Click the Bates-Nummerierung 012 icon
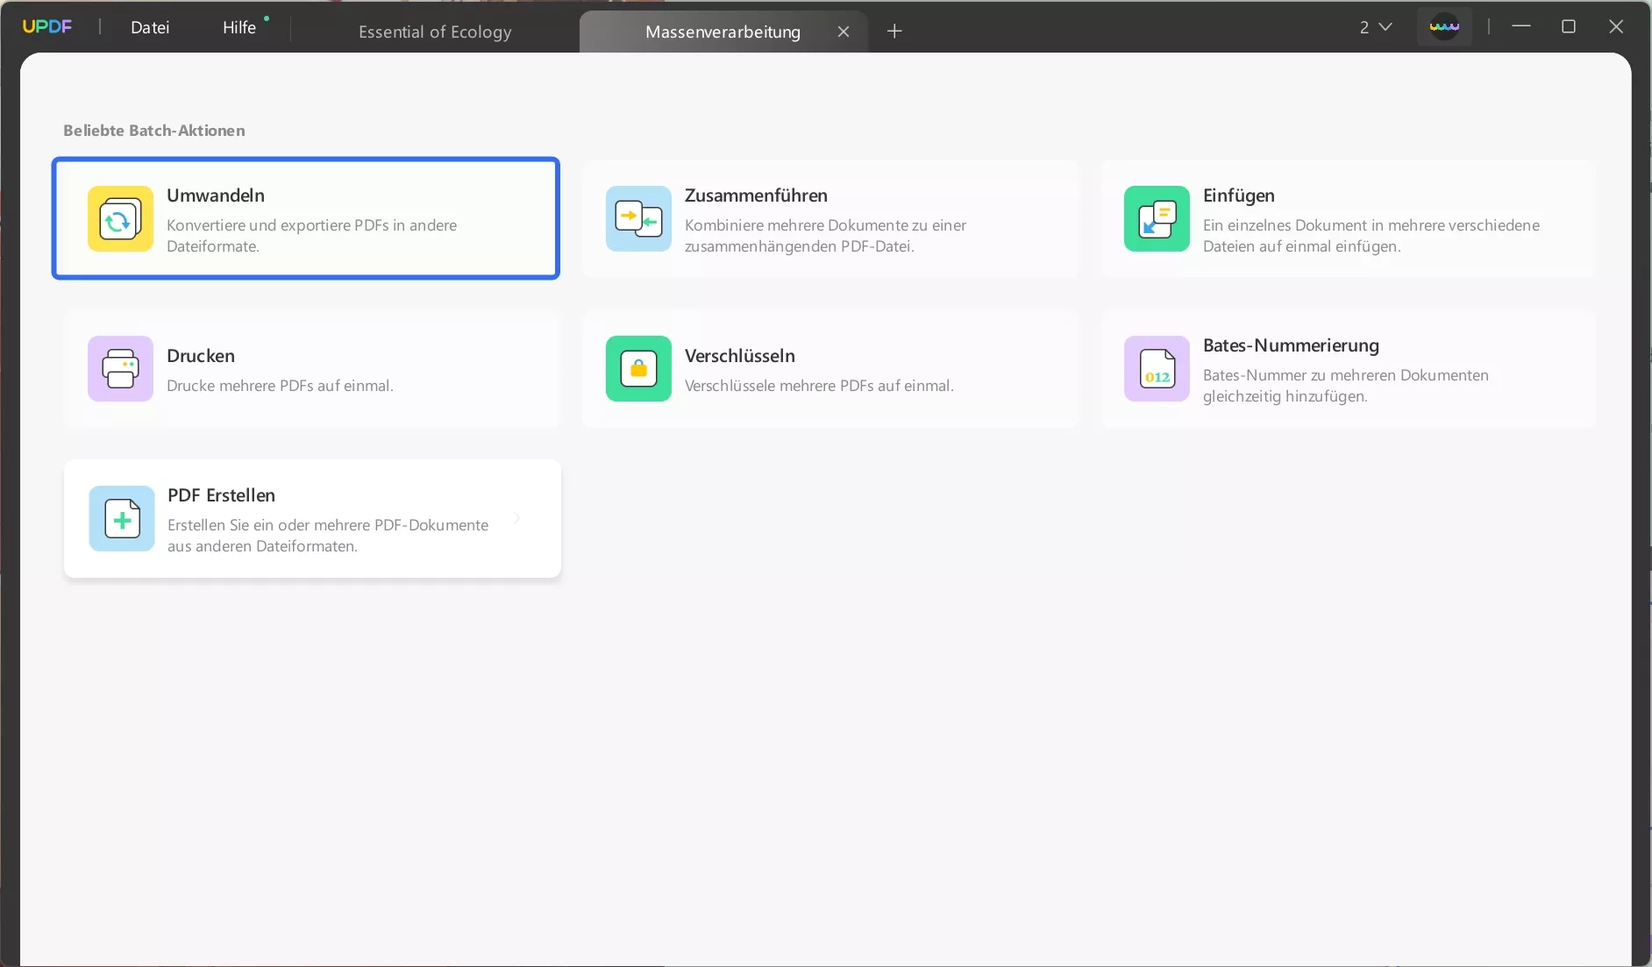This screenshot has width=1652, height=967. coord(1157,369)
